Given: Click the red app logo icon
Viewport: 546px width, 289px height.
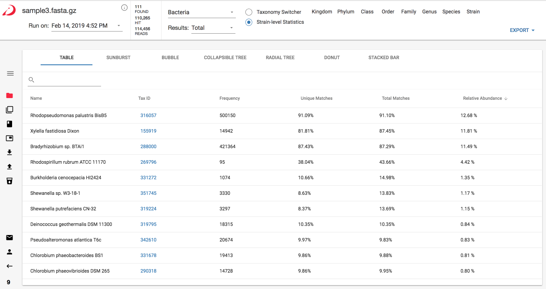Looking at the screenshot, I should [9, 11].
